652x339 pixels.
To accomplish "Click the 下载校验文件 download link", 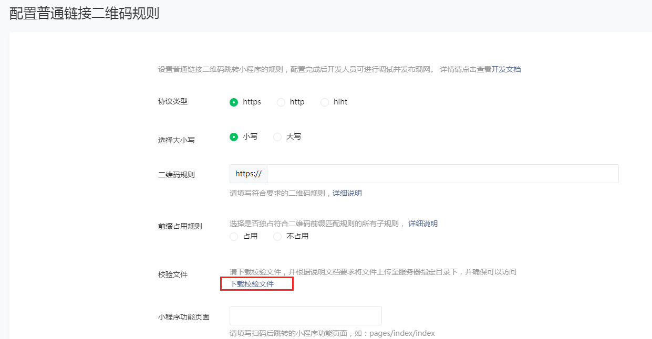I will [252, 284].
